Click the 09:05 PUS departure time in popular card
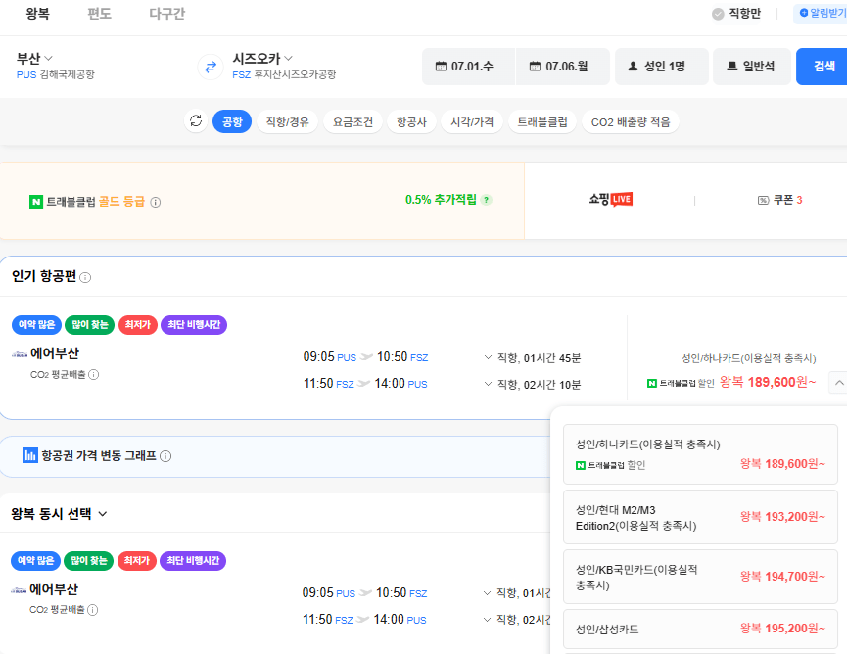Screen dimensions: 847x654 pyautogui.click(x=330, y=357)
